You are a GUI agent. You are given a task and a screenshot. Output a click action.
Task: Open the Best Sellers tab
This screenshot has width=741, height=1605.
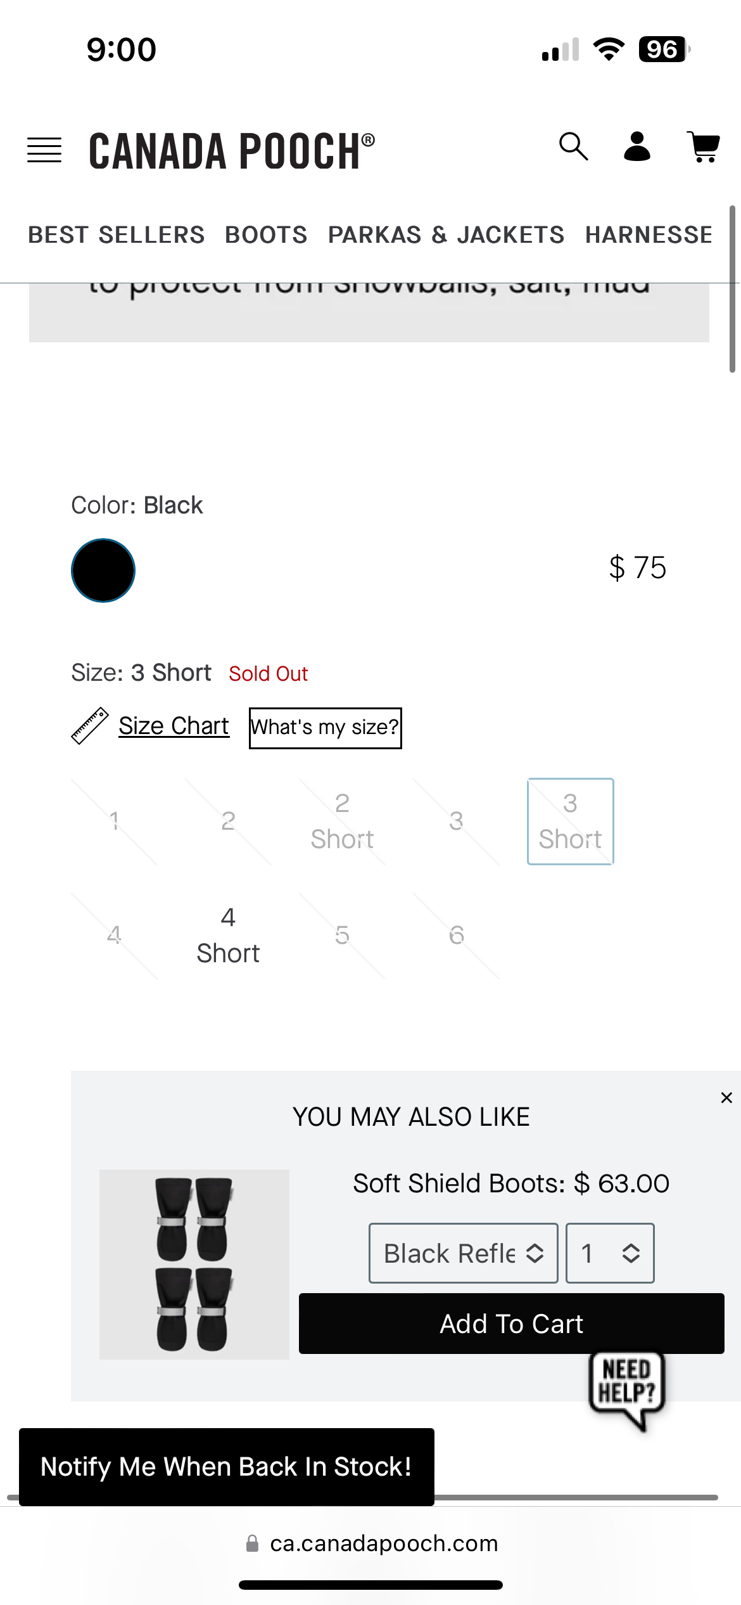[x=117, y=235]
